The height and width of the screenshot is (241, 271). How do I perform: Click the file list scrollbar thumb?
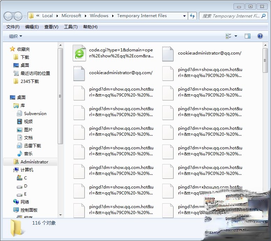click(x=265, y=61)
